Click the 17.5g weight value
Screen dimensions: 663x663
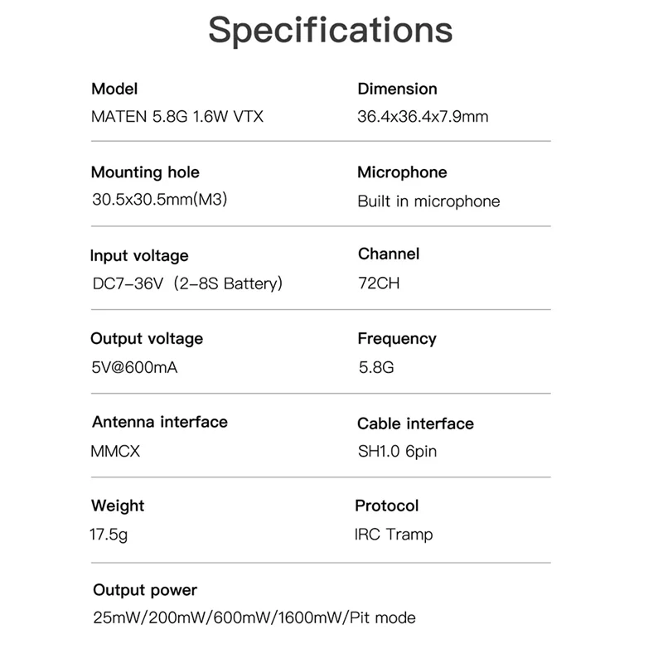[109, 535]
